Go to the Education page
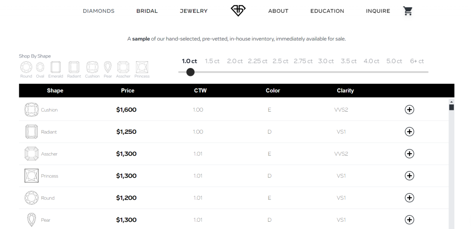This screenshot has width=471, height=229. pyautogui.click(x=327, y=11)
